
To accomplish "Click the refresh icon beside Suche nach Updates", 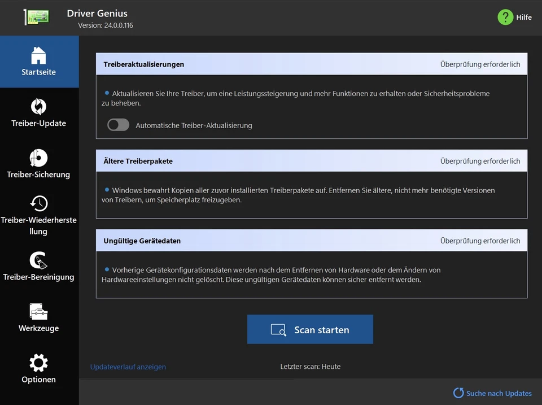I will pos(458,393).
